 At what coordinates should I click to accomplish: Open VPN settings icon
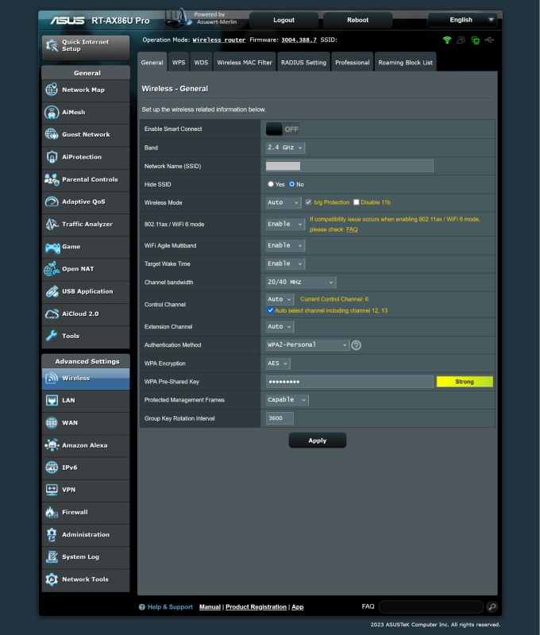pyautogui.click(x=52, y=490)
